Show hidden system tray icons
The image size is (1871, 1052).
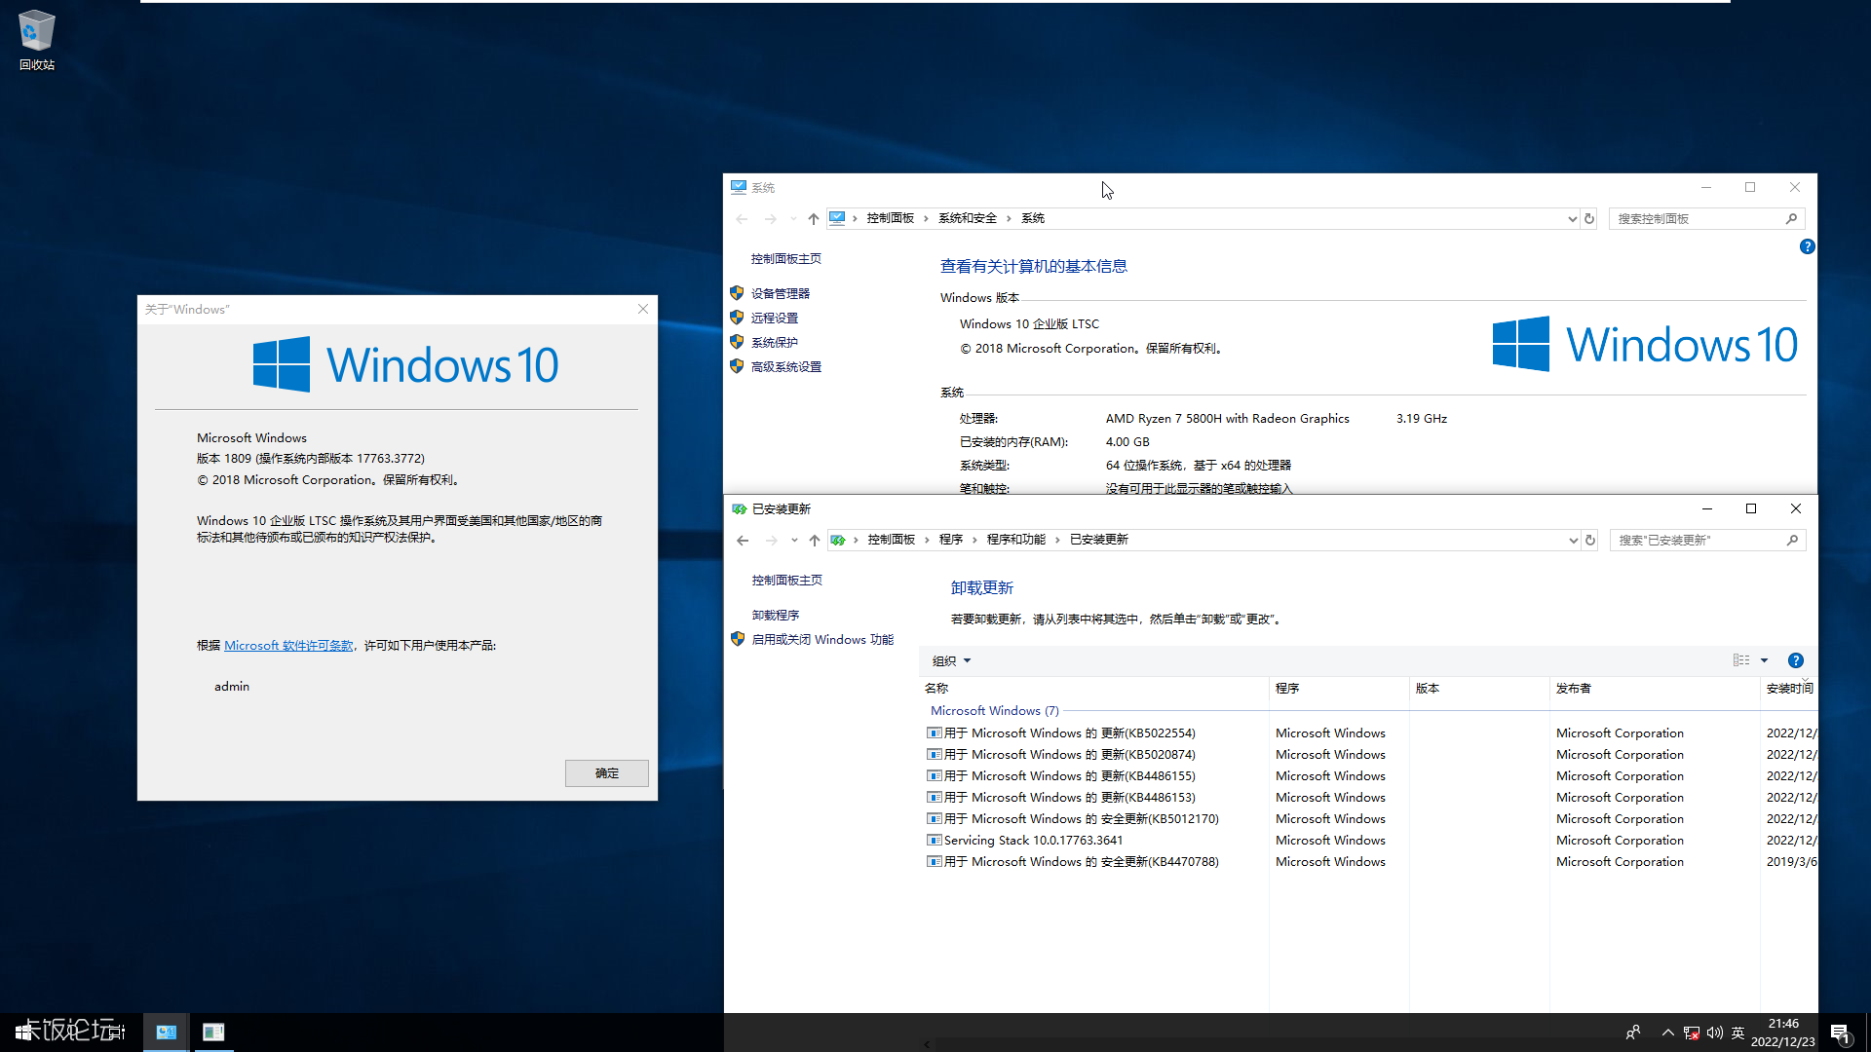[1668, 1033]
